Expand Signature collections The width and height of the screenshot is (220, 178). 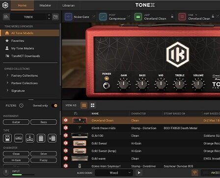18,91
